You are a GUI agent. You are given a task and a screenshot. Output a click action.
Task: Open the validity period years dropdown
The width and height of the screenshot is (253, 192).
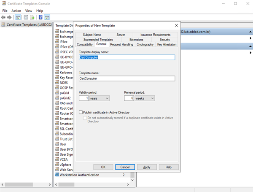pyautogui.click(x=99, y=98)
